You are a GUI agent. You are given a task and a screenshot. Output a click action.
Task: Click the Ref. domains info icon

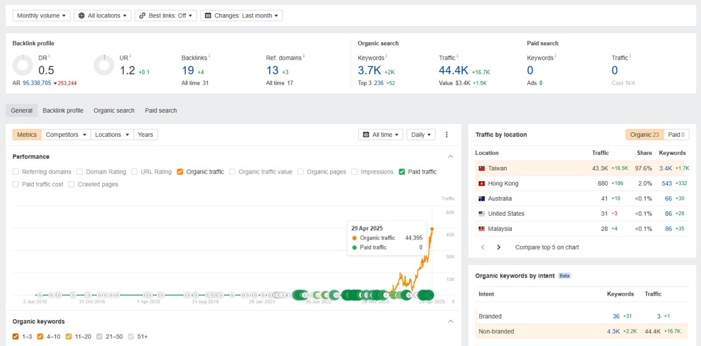(x=304, y=56)
